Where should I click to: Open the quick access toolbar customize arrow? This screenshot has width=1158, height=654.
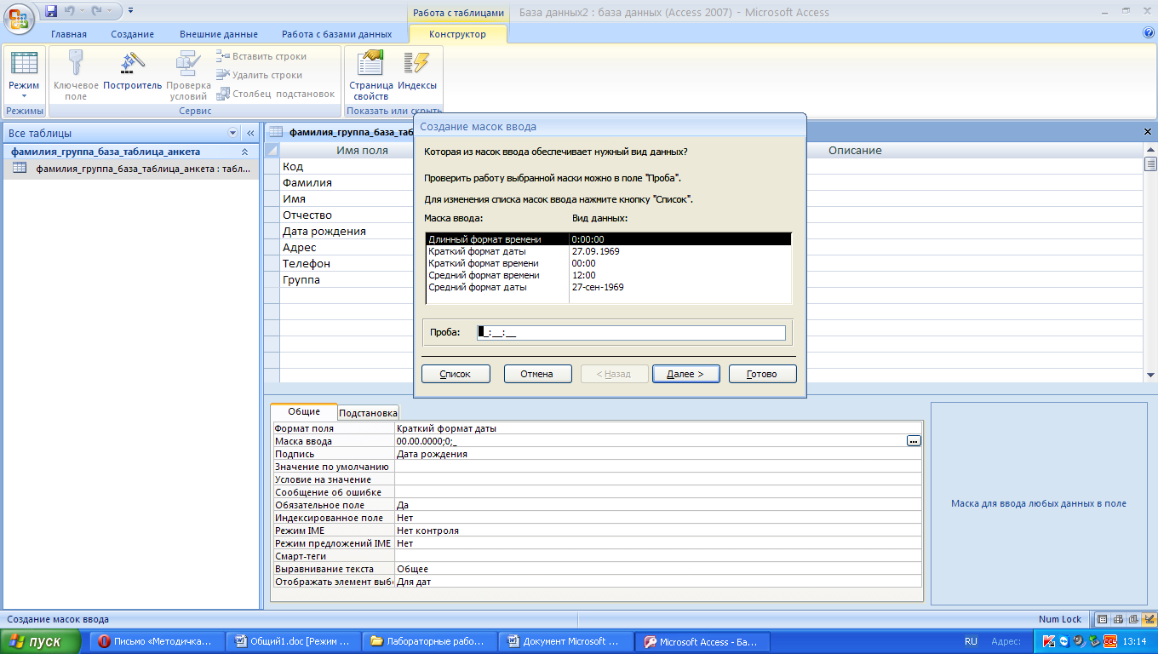tap(130, 11)
